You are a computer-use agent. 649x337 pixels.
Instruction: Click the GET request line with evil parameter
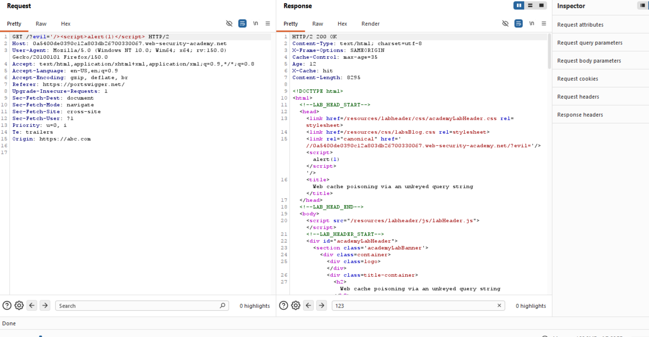tap(91, 37)
